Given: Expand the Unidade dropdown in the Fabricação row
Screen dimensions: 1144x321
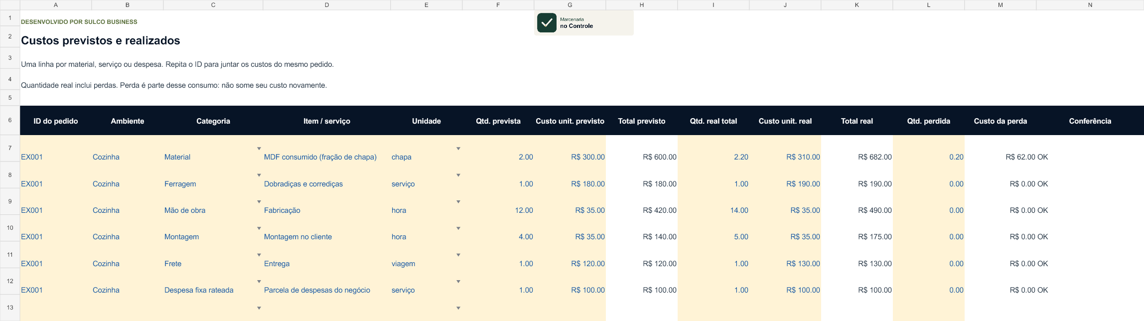Looking at the screenshot, I should (458, 202).
